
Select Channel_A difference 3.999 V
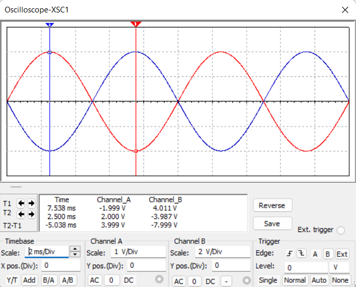[113, 225]
